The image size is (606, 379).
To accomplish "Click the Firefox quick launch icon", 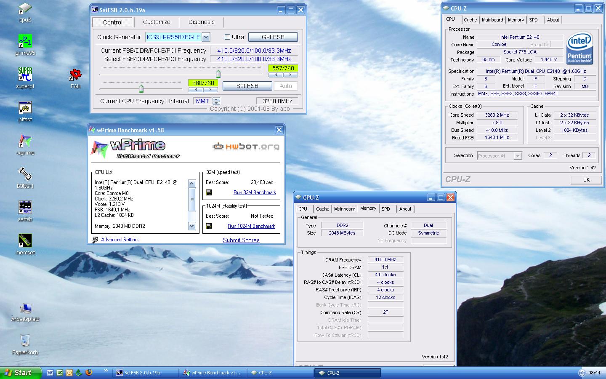I will (x=89, y=373).
